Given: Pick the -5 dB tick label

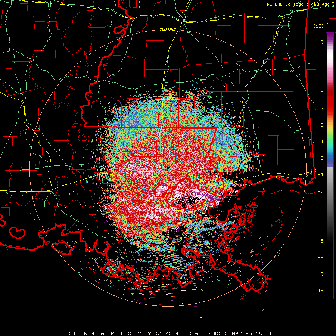Looking at the screenshot, I should pyautogui.click(x=321, y=241).
